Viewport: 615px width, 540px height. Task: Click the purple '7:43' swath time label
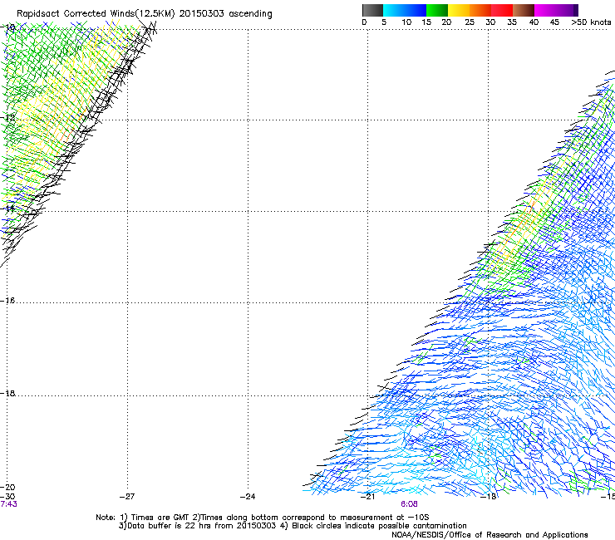[8, 504]
